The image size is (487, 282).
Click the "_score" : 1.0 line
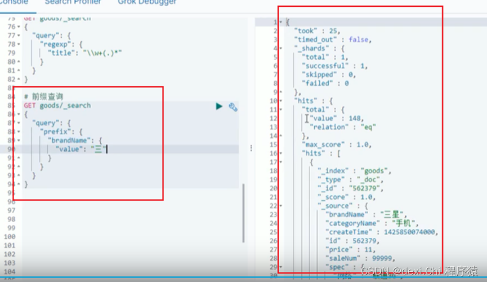pyautogui.click(x=346, y=197)
